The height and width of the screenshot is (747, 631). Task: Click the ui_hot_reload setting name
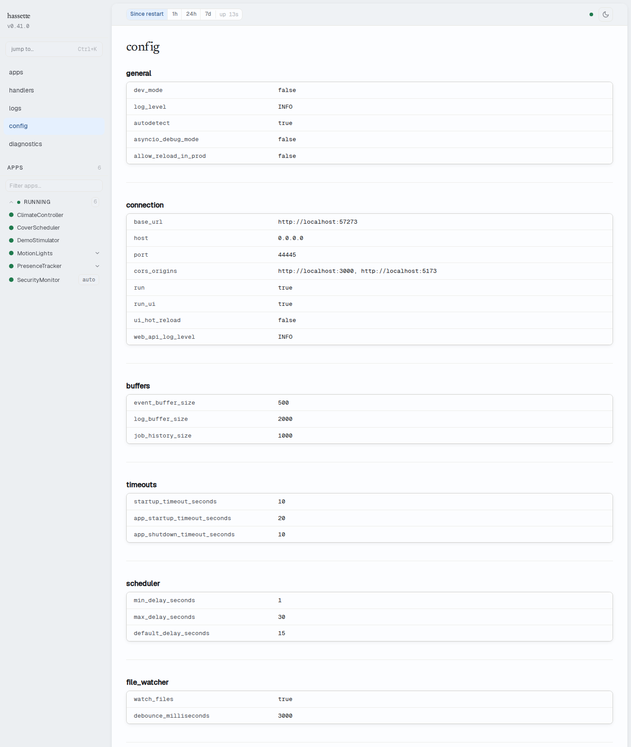click(157, 320)
